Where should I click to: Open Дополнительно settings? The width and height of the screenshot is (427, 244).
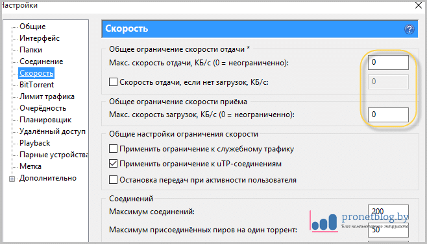coord(47,178)
